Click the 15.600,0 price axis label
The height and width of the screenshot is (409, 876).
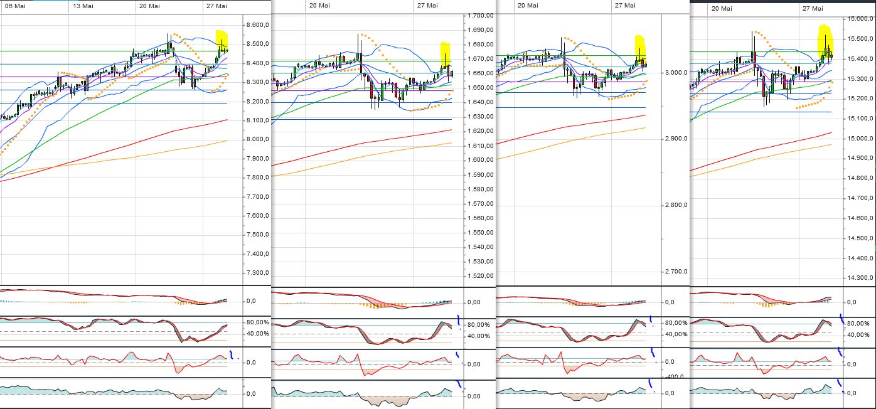click(x=860, y=19)
